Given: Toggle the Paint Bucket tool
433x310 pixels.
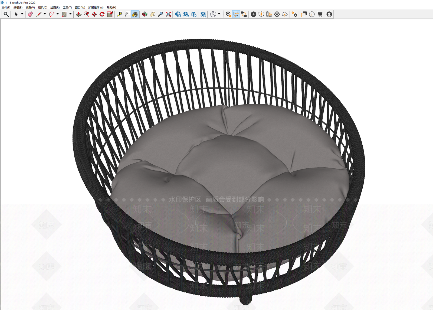Looking at the screenshot, I should coord(135,14).
